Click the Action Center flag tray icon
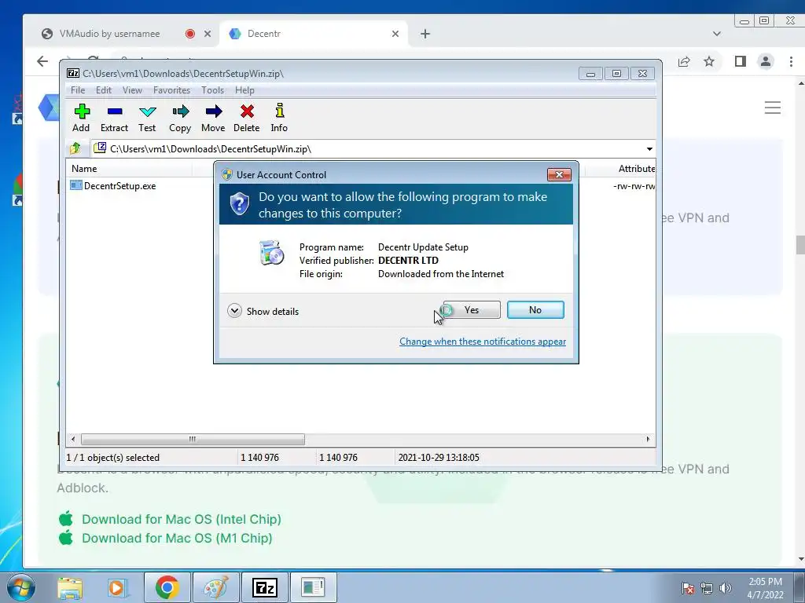The height and width of the screenshot is (603, 805). [x=688, y=588]
